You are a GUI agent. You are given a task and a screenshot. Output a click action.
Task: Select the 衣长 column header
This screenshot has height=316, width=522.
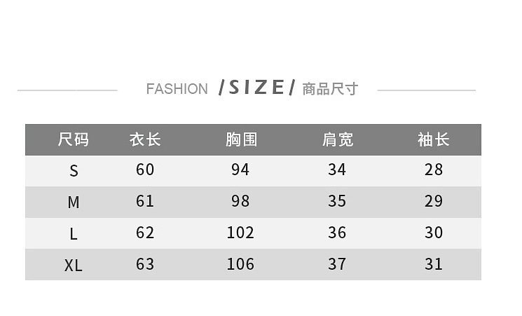tap(145, 139)
